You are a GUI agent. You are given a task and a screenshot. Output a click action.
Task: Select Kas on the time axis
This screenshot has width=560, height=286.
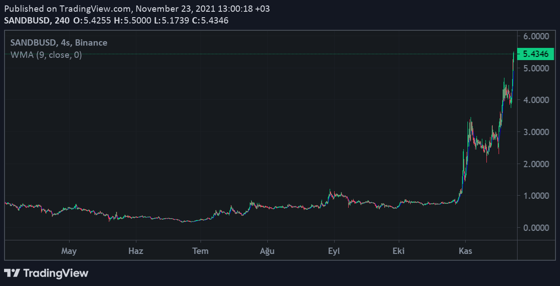(465, 251)
